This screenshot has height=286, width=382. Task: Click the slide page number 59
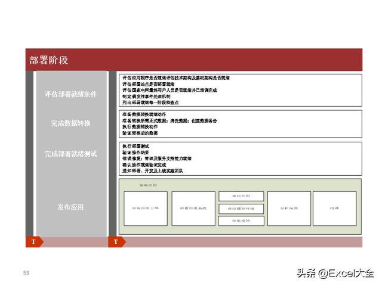26,273
